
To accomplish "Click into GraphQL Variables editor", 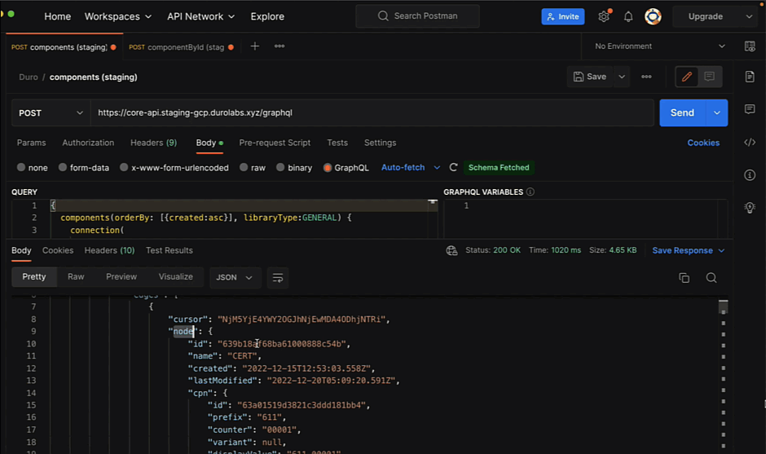I will pyautogui.click(x=585, y=218).
